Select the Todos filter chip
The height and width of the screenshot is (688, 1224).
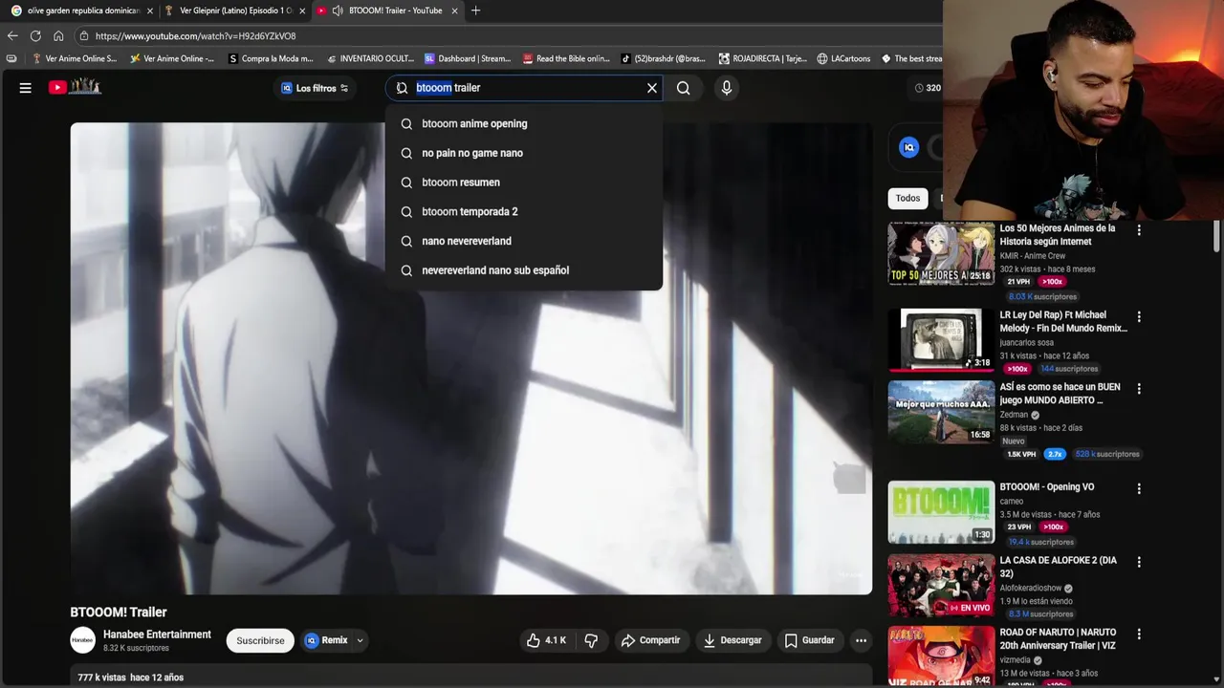click(907, 199)
